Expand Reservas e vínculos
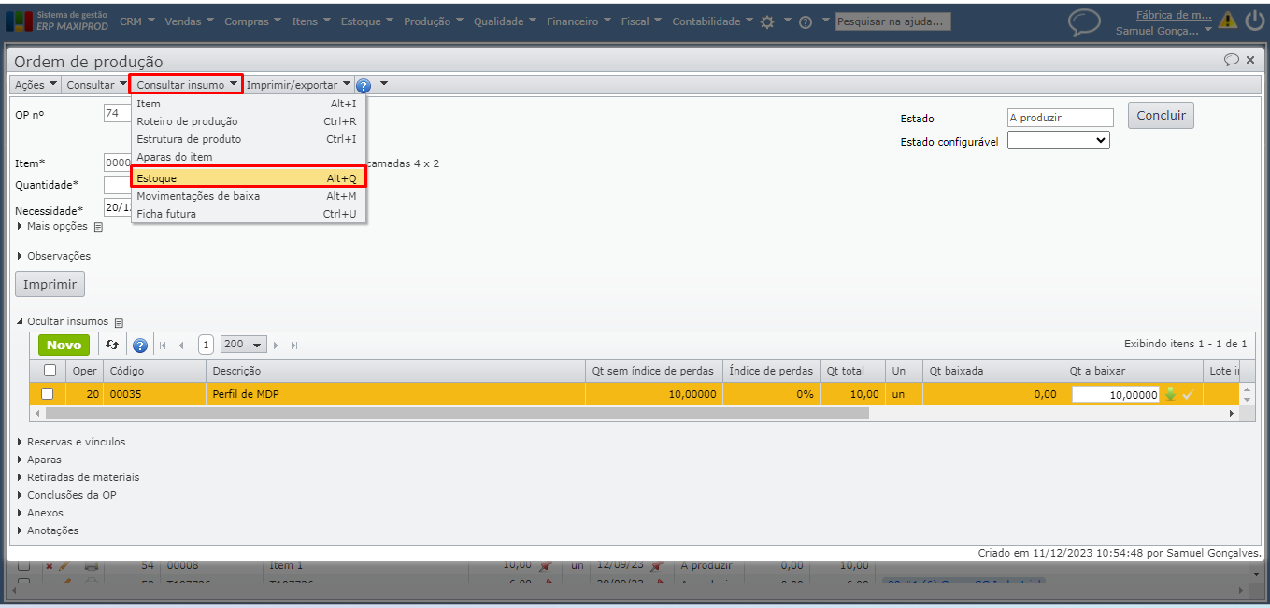 point(71,442)
